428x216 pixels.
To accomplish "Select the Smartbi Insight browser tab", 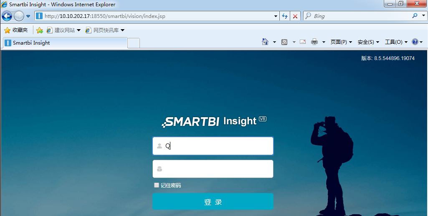I will click(x=65, y=43).
